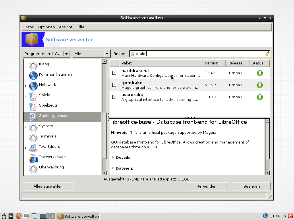The height and width of the screenshot is (220, 294).
Task: Launch Firefox from the taskbar
Action: pyautogui.click(x=18, y=216)
